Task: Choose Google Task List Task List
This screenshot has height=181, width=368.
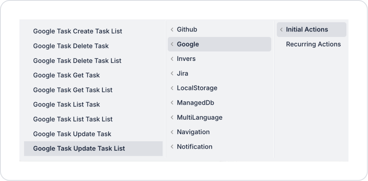Action: pyautogui.click(x=73, y=119)
